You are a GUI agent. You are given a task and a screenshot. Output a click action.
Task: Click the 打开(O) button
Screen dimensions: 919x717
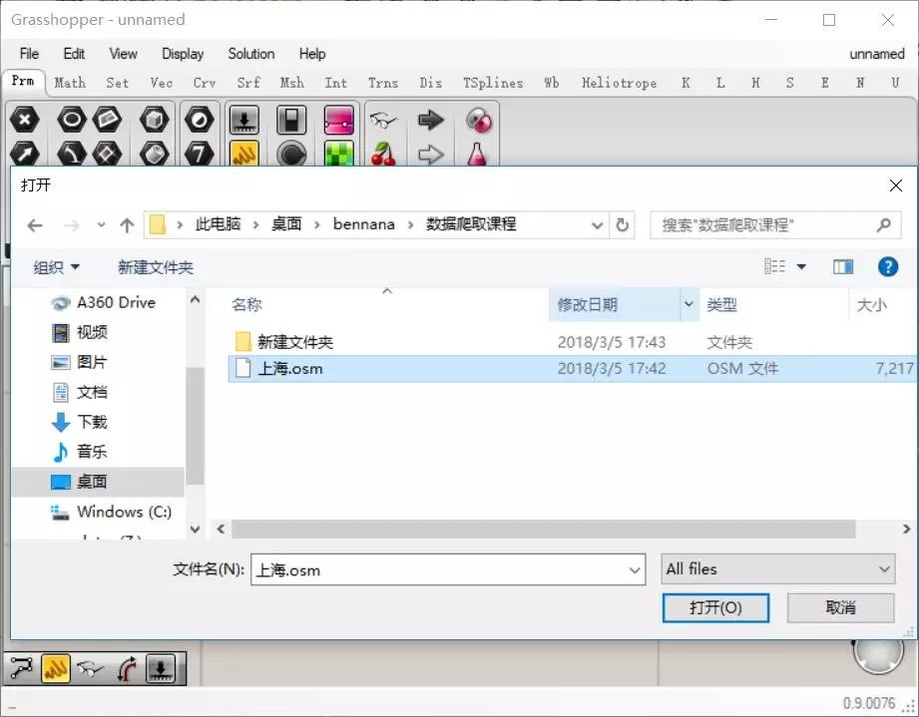(715, 607)
